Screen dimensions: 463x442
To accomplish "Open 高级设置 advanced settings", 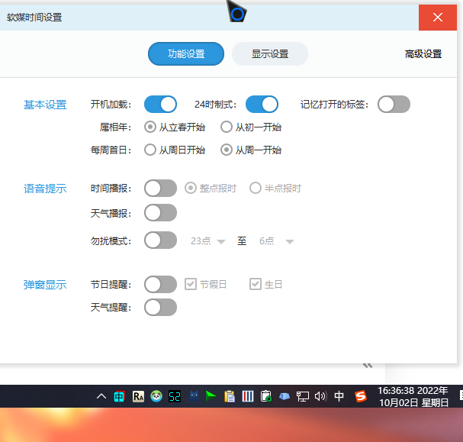I will coord(423,53).
